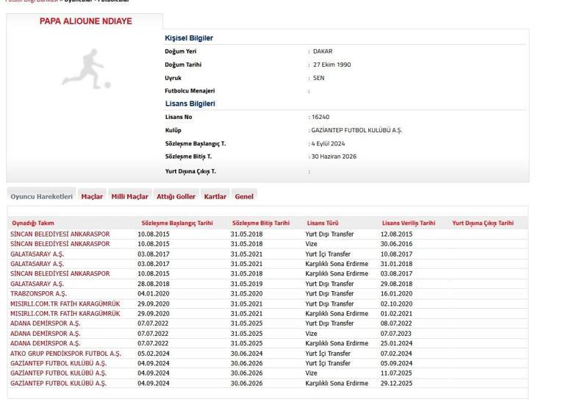Click Sincan Belediyesi Ankaraspor in first table row
This screenshot has width=566, height=405.
point(60,234)
